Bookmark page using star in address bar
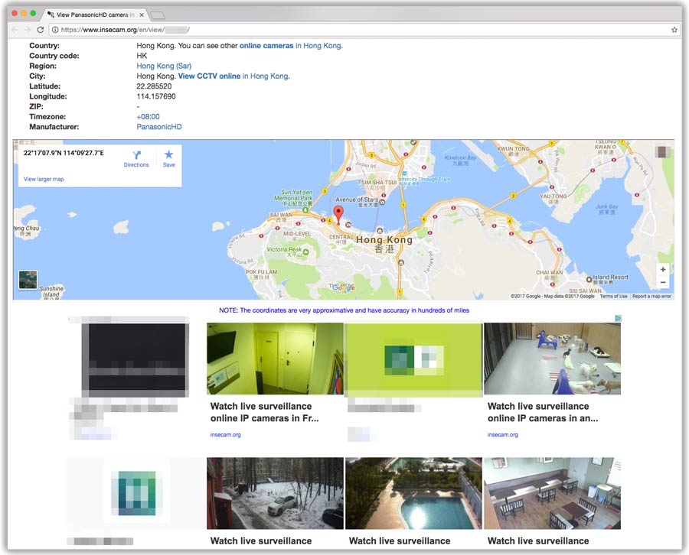The height and width of the screenshot is (555, 689). pyautogui.click(x=674, y=30)
